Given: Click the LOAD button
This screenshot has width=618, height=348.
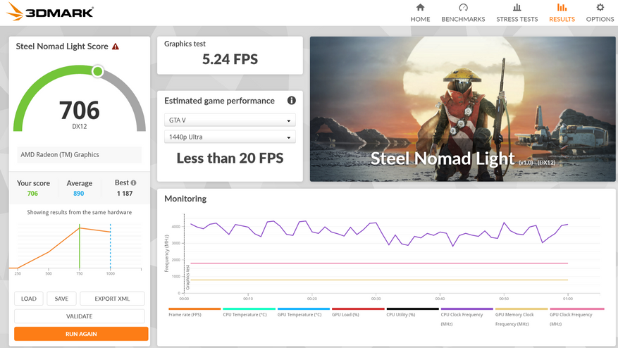Looking at the screenshot, I should click(29, 299).
